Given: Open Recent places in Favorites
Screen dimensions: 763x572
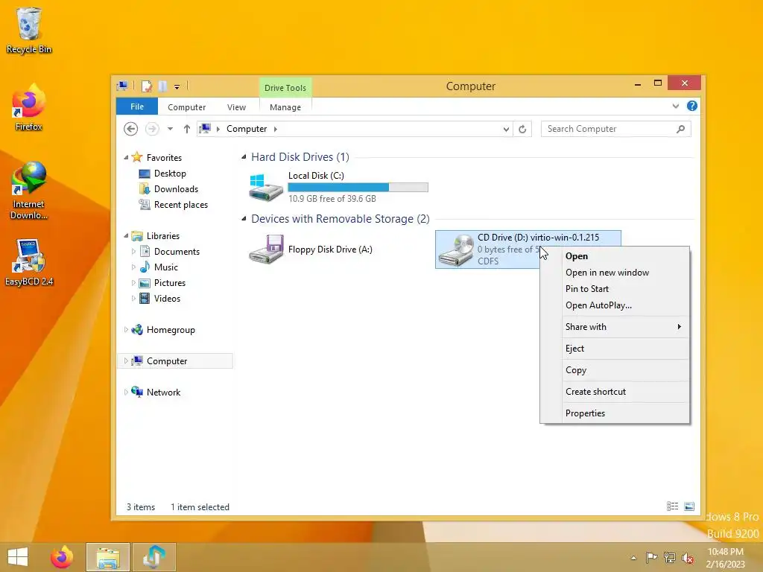Looking at the screenshot, I should (180, 205).
